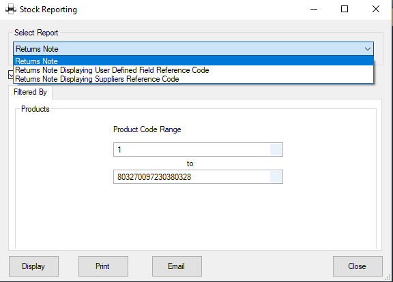
Task: Click the Stock Reporting printer app icon
Action: click(x=11, y=10)
